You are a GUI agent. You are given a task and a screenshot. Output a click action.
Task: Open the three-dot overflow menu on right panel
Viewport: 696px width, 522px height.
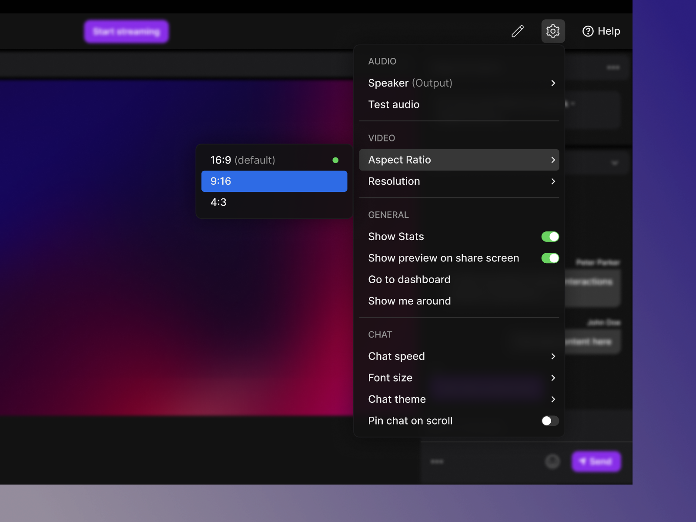612,67
